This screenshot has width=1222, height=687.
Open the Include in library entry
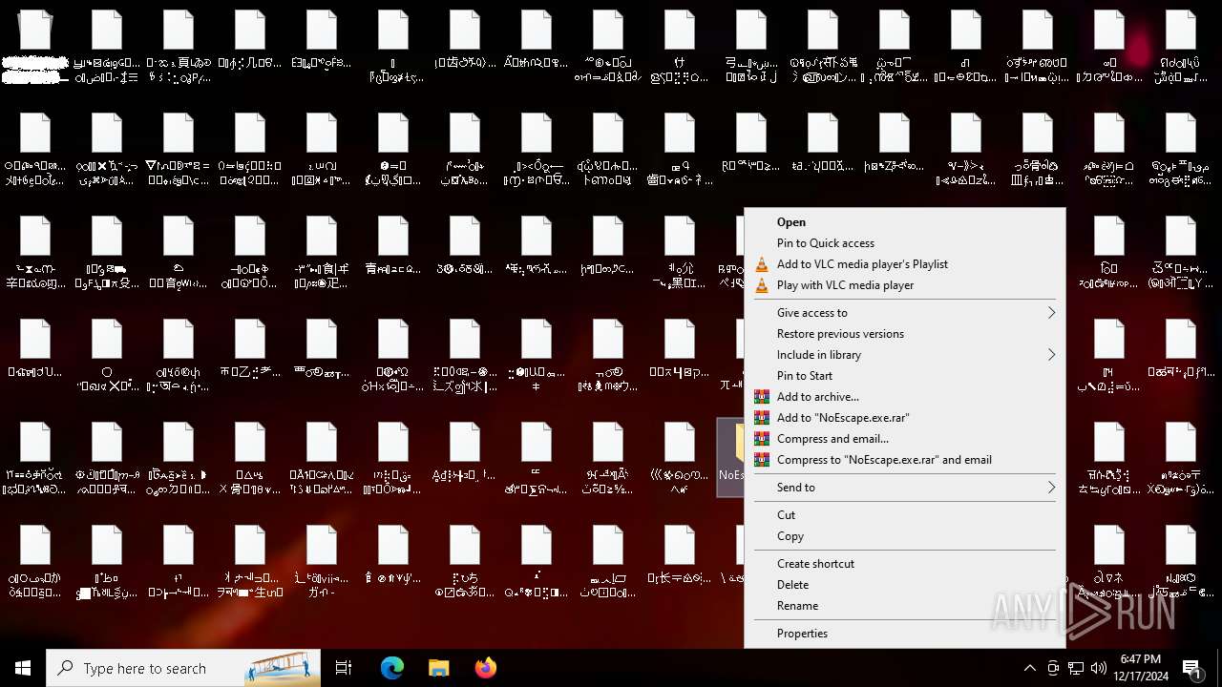(905, 355)
